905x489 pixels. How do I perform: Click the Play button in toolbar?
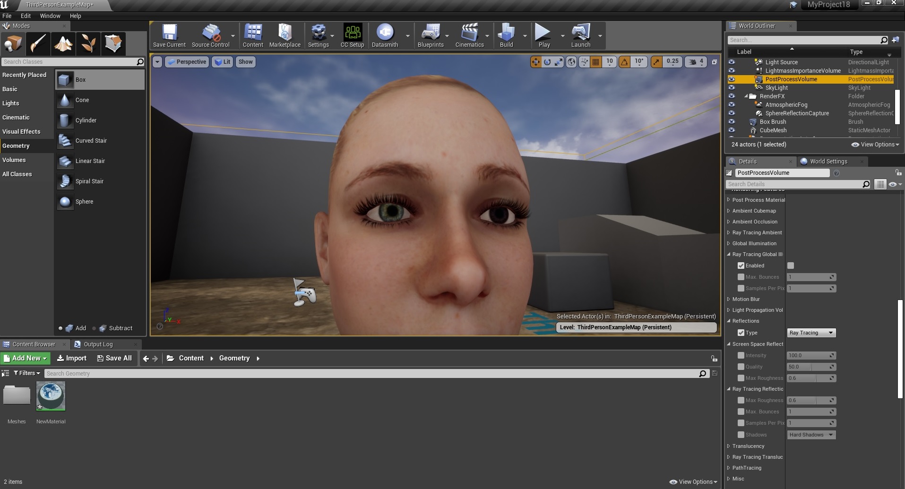tap(543, 35)
